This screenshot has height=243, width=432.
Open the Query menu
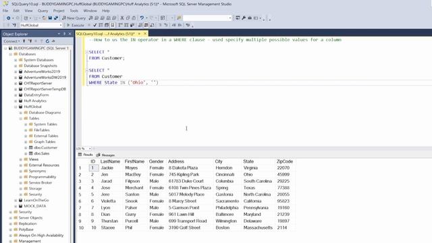[43, 11]
